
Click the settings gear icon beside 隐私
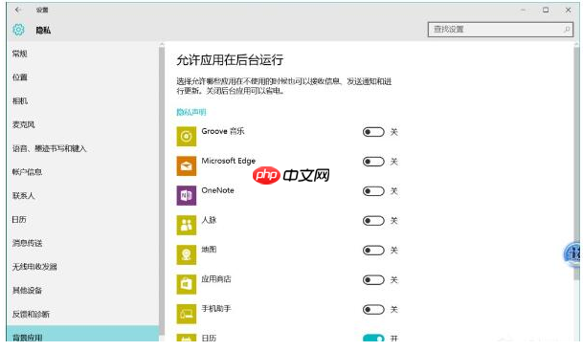point(18,30)
